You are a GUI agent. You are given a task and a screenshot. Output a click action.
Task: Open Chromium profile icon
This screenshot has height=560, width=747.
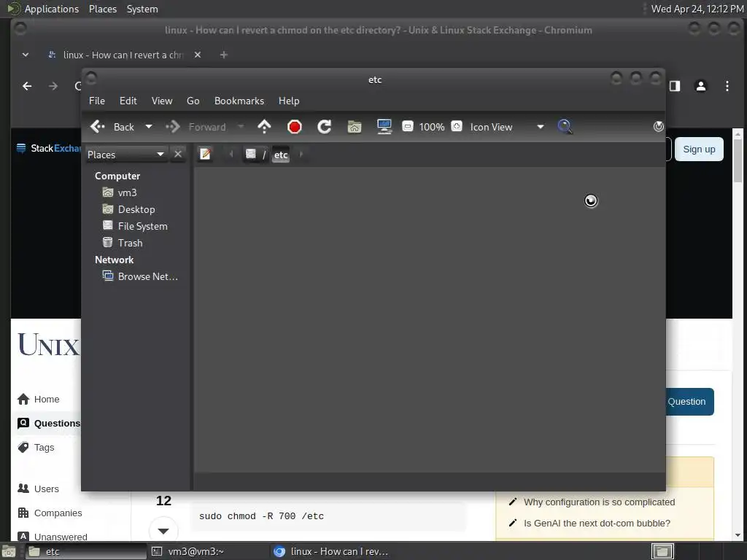click(701, 86)
